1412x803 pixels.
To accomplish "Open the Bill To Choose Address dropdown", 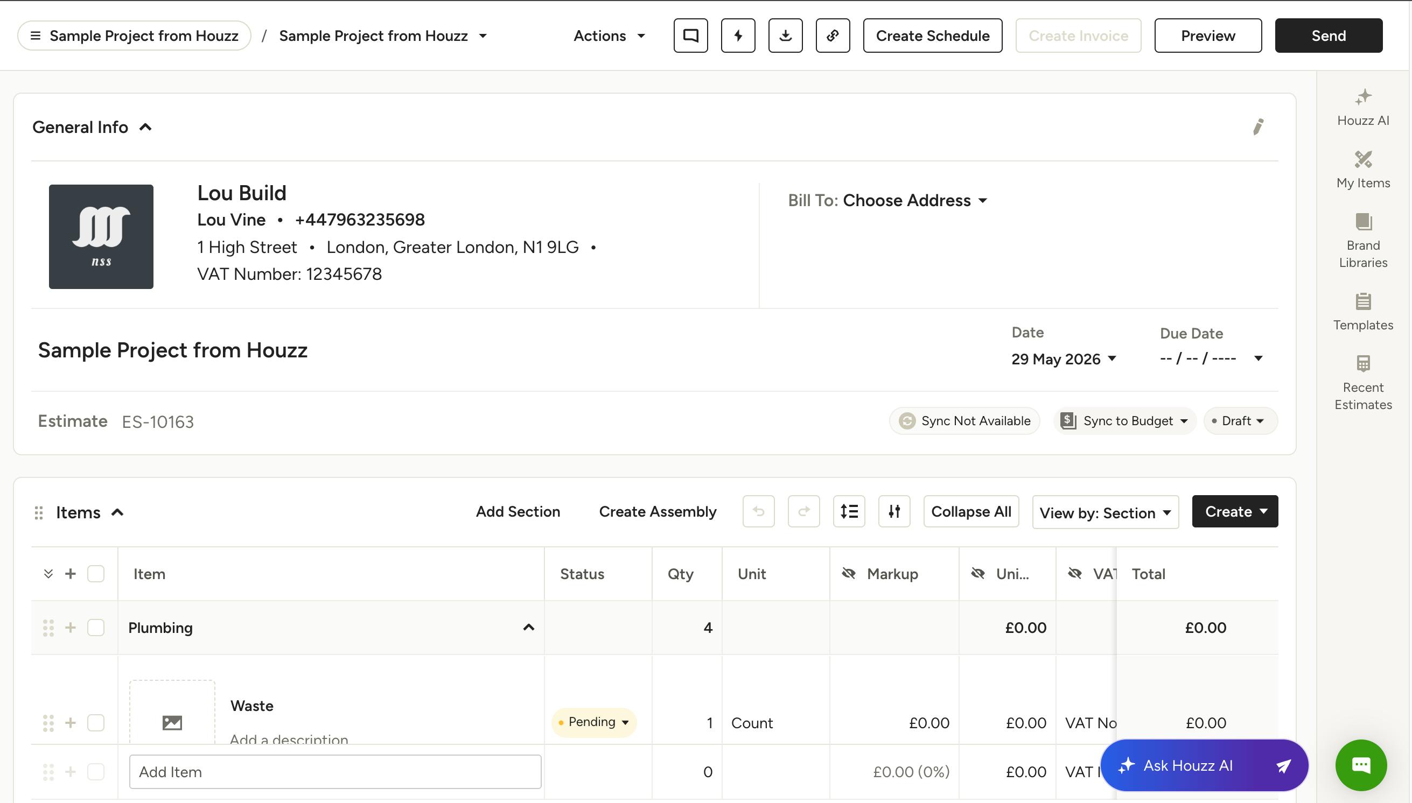I will click(915, 200).
